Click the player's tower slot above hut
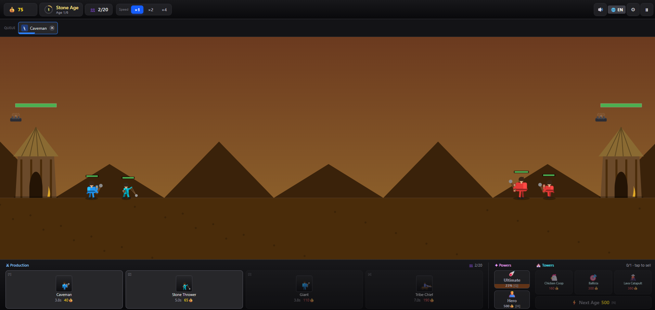 coord(16,117)
